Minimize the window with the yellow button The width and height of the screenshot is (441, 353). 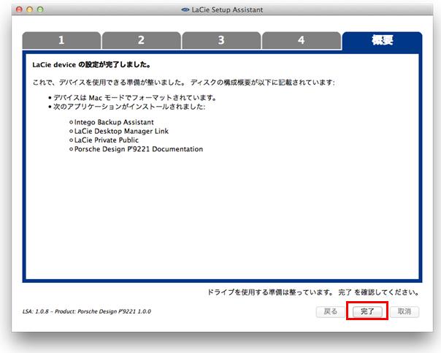click(x=29, y=10)
